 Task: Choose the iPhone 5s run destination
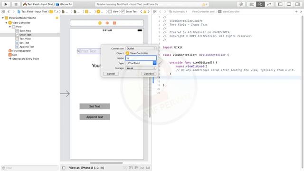(x=64, y=4)
